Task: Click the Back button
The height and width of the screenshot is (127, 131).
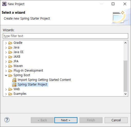Action: pos(42,120)
